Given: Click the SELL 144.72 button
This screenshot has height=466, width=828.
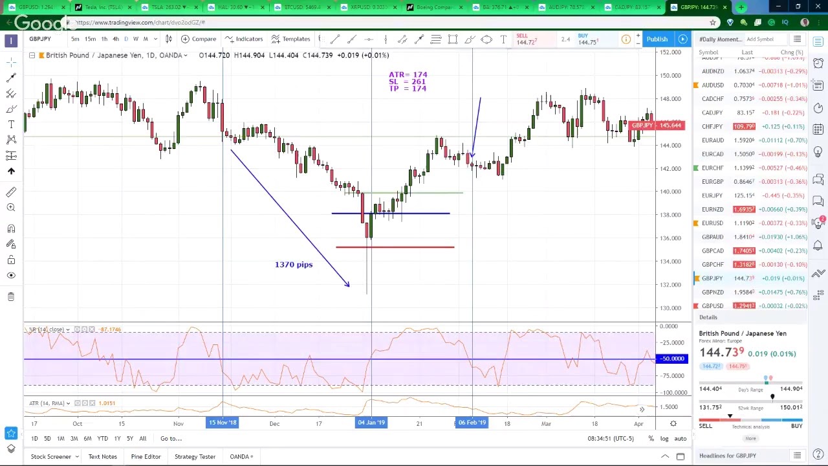Looking at the screenshot, I should point(536,39).
